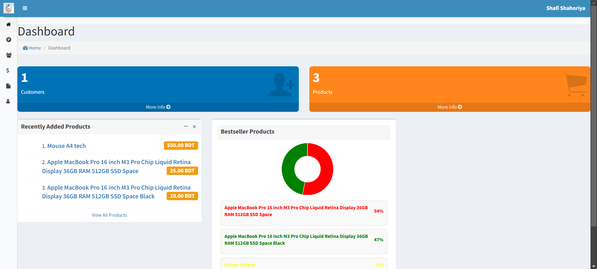Open the document reports icon in sidebar
Image resolution: width=597 pixels, height=269 pixels.
click(x=8, y=86)
